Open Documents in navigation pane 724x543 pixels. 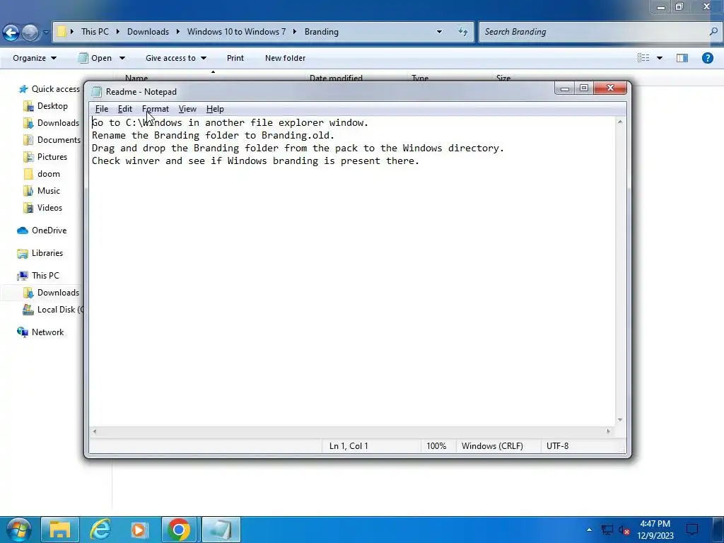[x=52, y=140]
